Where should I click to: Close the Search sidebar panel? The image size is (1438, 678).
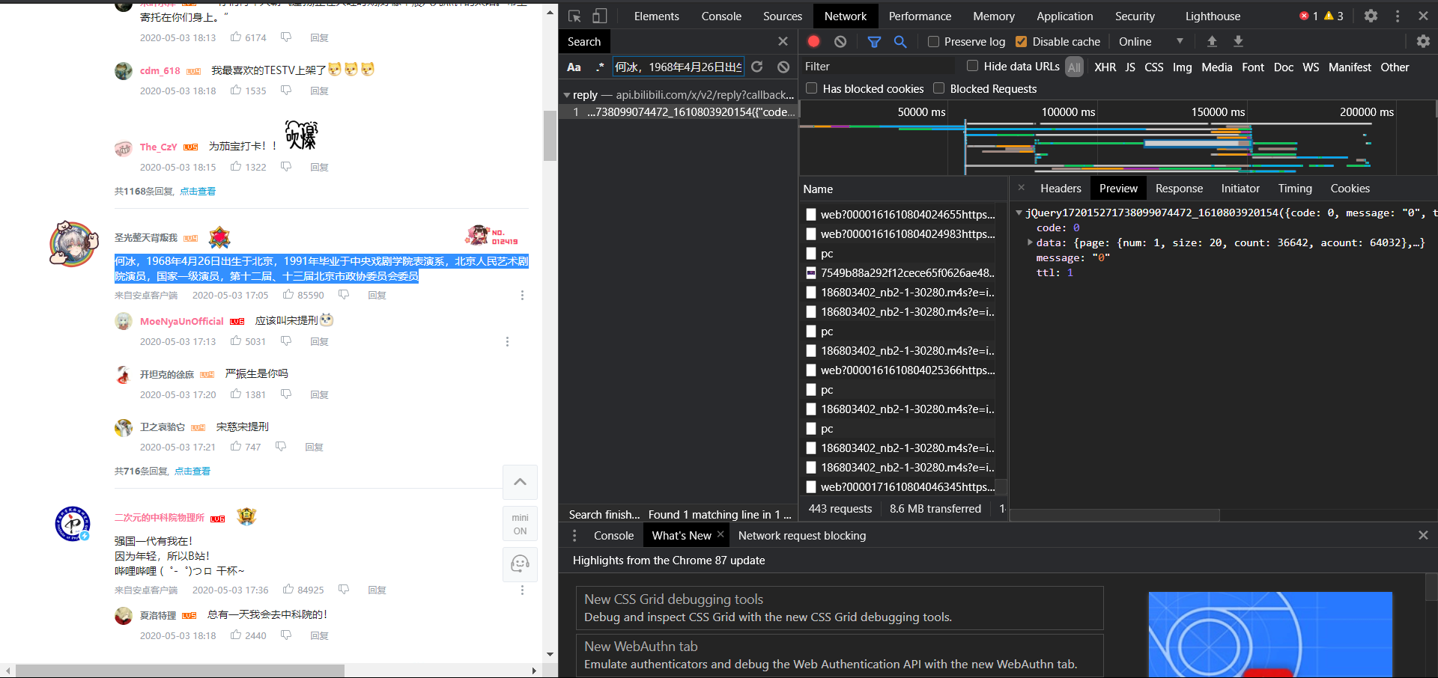click(x=783, y=41)
